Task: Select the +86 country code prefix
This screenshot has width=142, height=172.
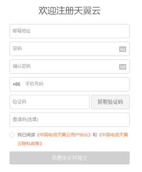Action: (17, 84)
